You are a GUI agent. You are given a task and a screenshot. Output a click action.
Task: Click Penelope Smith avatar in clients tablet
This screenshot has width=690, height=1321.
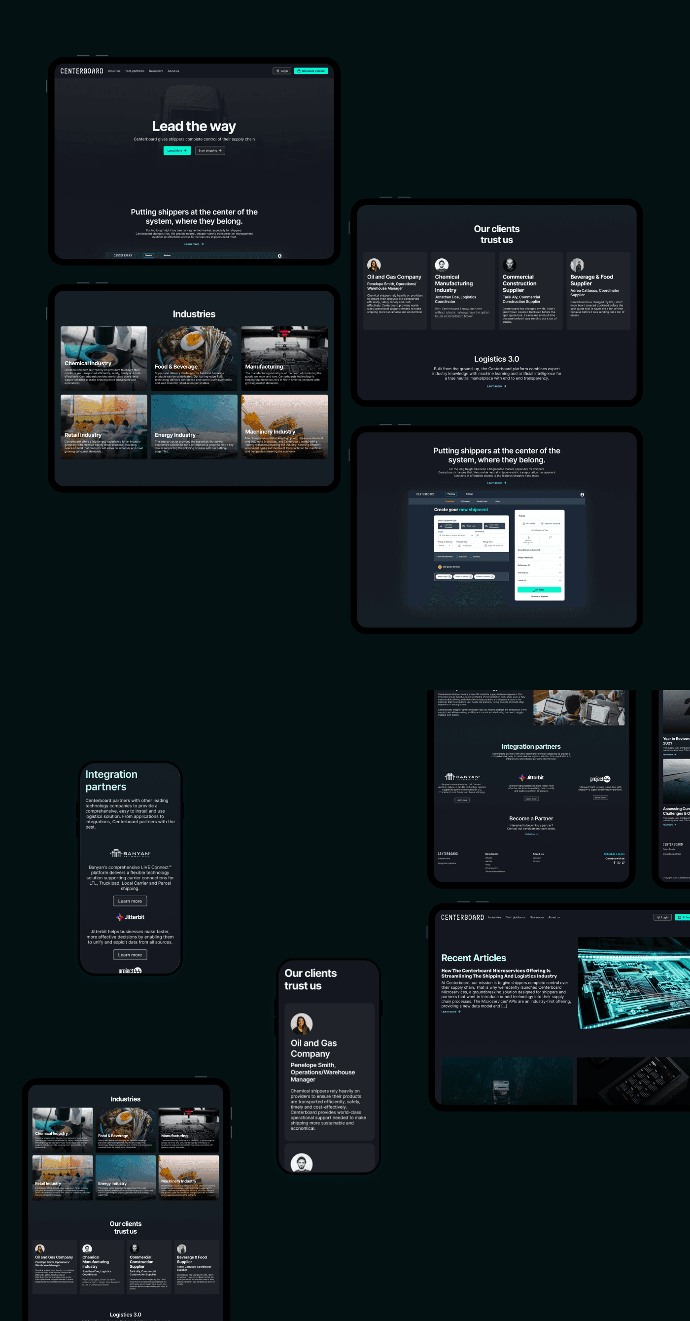tap(374, 265)
